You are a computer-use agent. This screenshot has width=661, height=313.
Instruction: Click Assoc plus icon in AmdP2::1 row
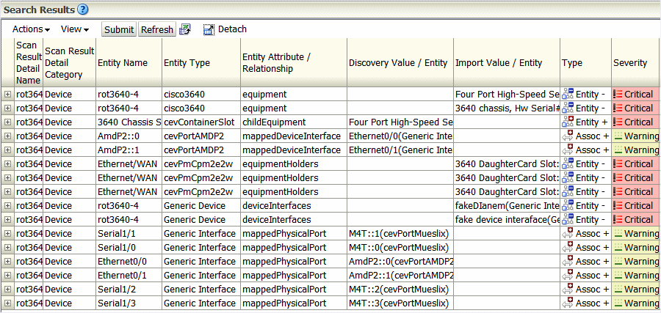568,150
